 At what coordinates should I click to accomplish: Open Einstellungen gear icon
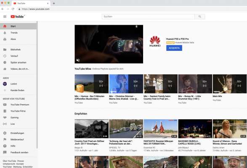click(x=5, y=133)
